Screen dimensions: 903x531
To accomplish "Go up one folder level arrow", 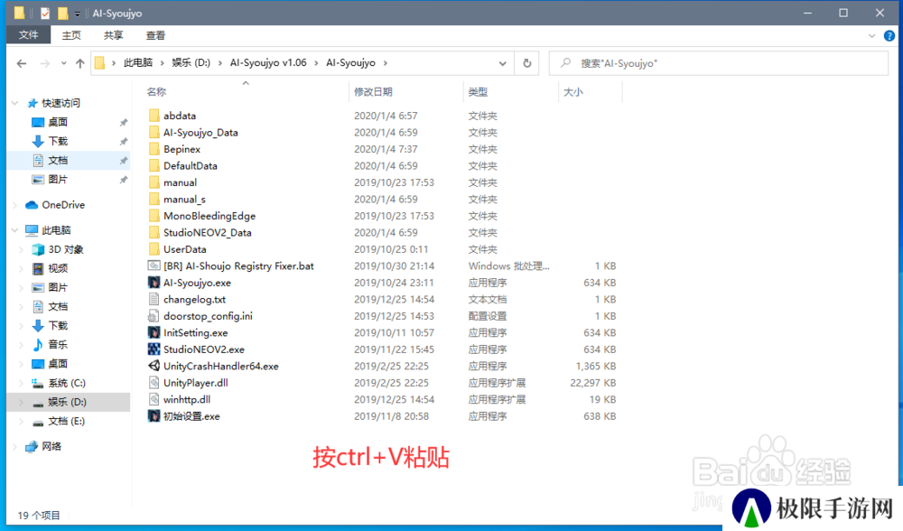I will tap(80, 63).
